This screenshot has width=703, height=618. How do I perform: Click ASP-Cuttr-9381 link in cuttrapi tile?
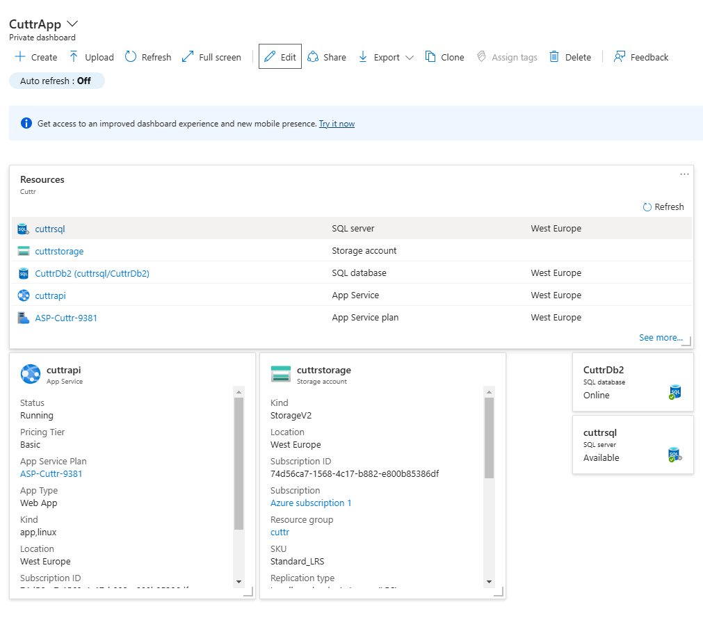click(51, 474)
